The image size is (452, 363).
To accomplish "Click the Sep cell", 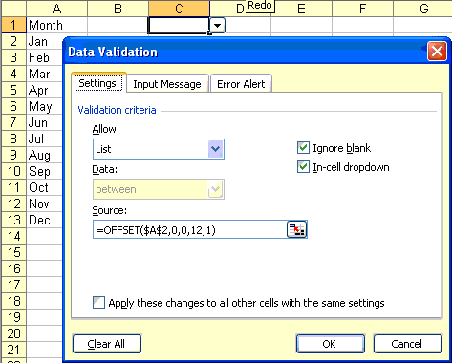I will tap(45, 172).
